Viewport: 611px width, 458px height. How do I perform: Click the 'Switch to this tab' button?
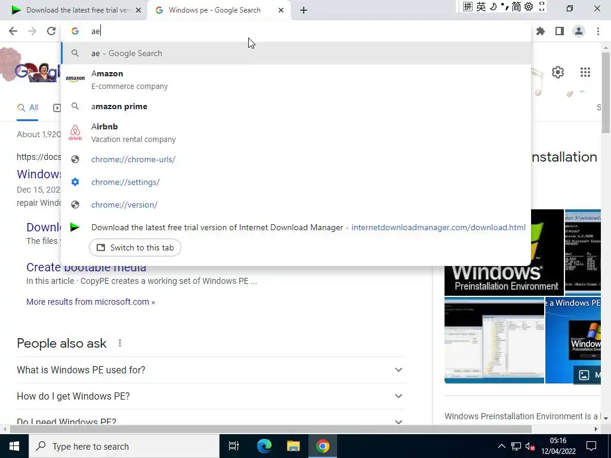pos(135,247)
